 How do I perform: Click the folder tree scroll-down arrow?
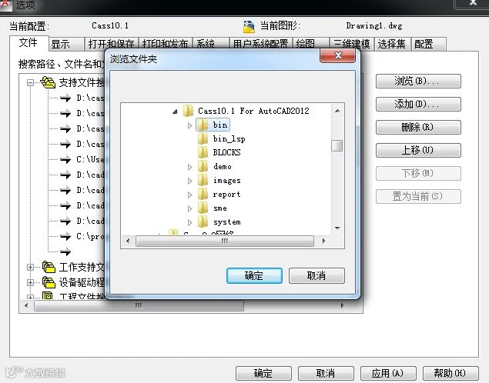click(x=337, y=228)
